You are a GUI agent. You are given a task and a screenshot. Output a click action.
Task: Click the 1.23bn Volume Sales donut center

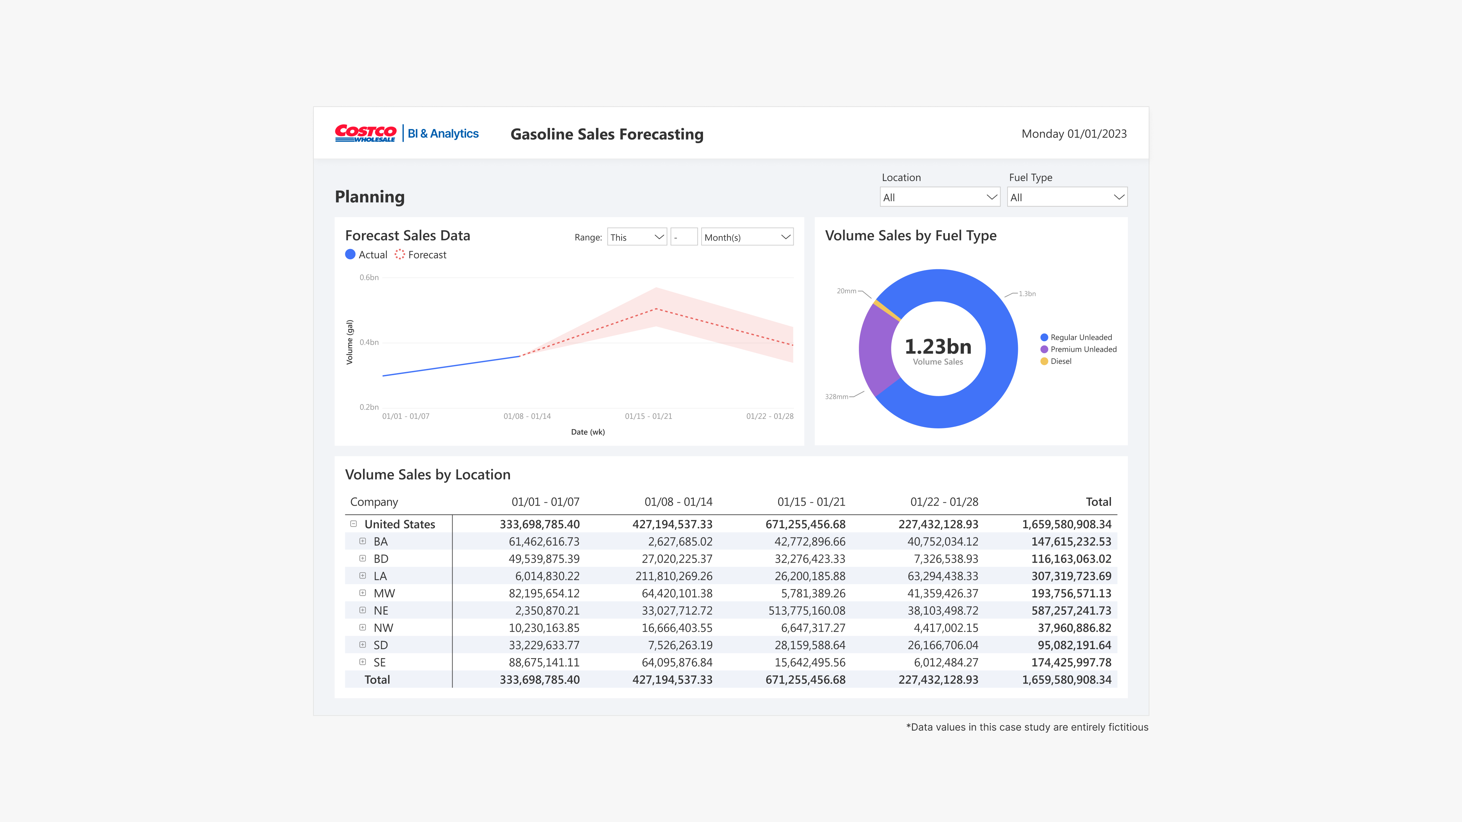pyautogui.click(x=938, y=351)
